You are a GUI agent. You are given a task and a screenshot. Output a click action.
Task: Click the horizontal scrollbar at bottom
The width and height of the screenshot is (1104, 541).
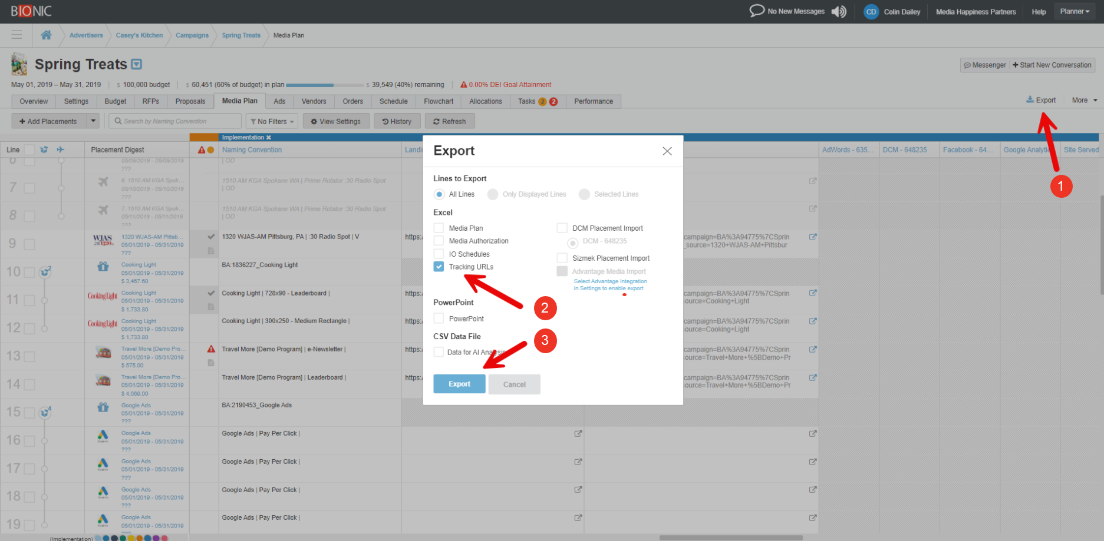tap(731, 537)
